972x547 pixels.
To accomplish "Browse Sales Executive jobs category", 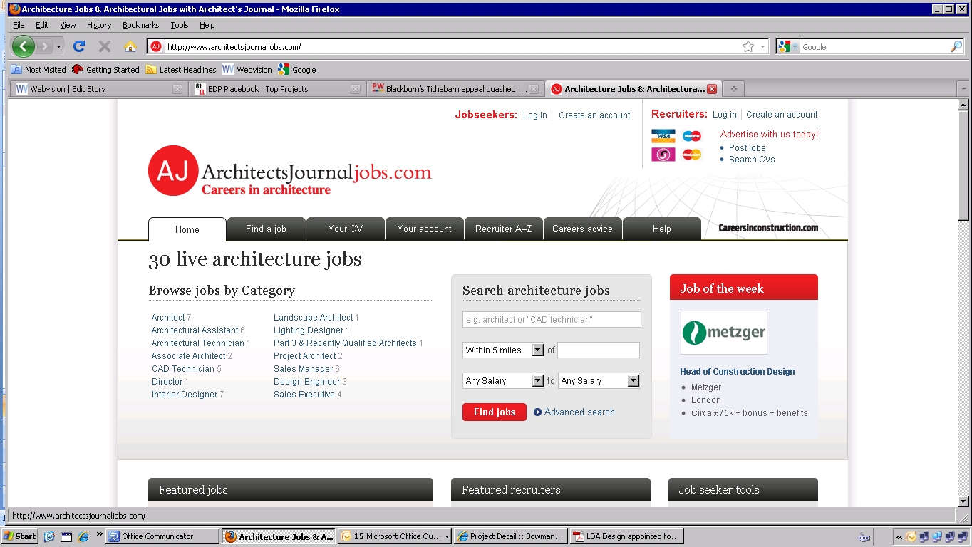I will click(304, 394).
